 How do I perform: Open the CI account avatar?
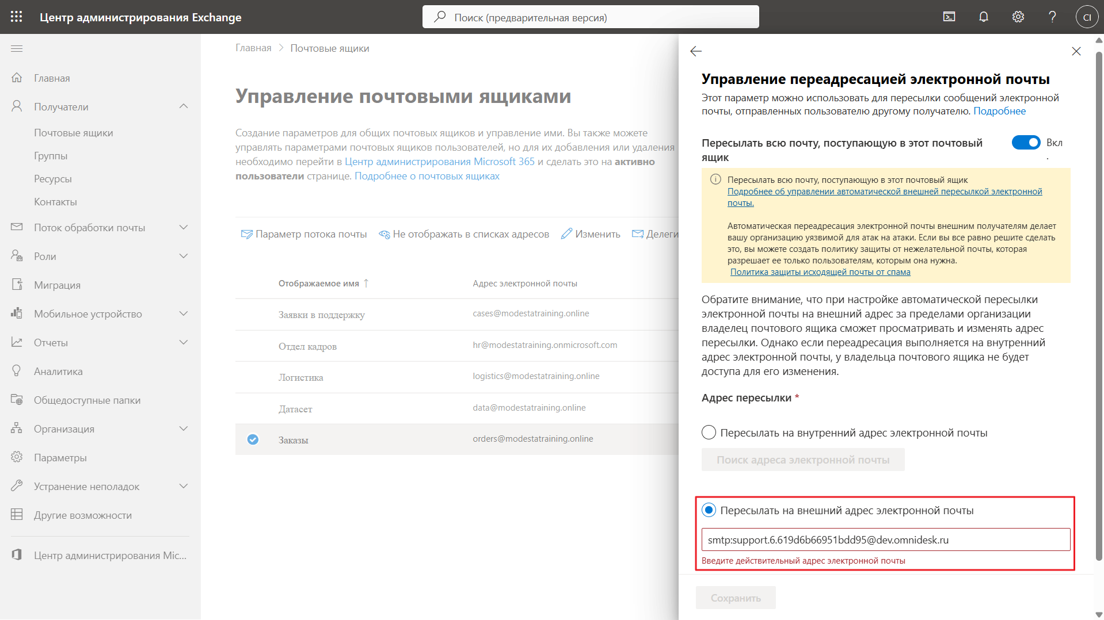(1087, 17)
